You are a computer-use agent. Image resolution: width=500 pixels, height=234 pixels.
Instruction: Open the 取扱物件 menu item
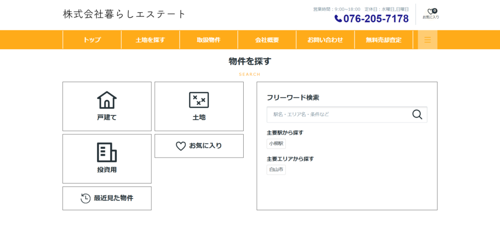tap(209, 40)
